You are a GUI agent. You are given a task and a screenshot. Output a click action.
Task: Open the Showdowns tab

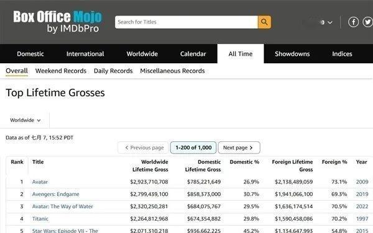292,54
